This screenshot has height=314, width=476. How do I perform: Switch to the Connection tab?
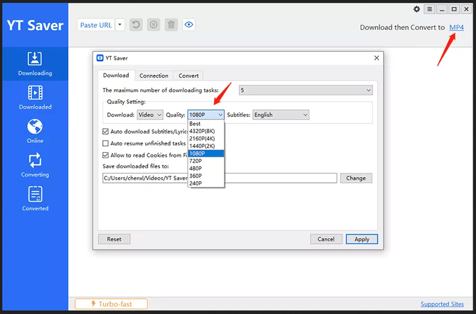click(x=154, y=76)
